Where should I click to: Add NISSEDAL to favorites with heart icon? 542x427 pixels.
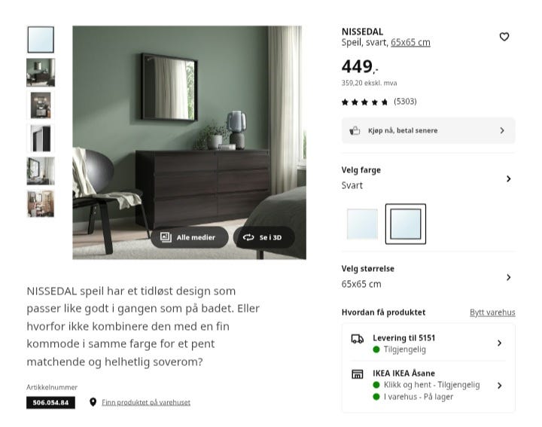coord(504,37)
